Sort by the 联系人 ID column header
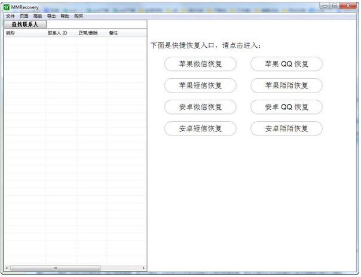The height and width of the screenshot is (277, 361). tap(61, 33)
